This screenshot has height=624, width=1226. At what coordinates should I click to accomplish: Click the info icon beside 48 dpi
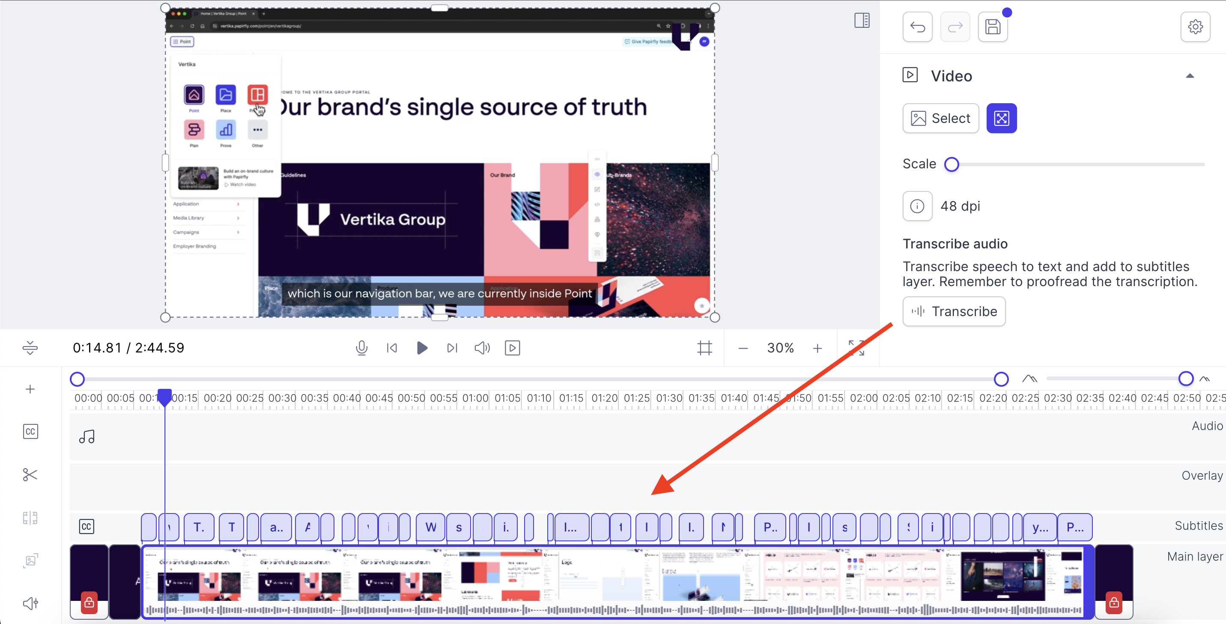[917, 206]
